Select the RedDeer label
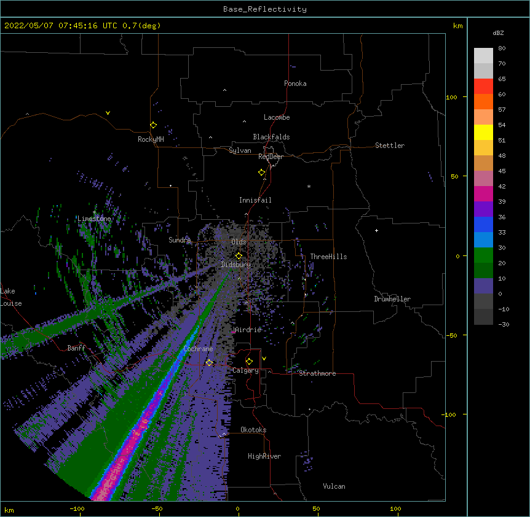530x517 pixels. (x=271, y=157)
